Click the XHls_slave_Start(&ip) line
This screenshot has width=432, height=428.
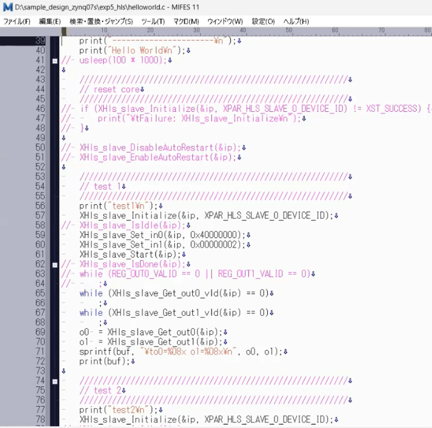tap(130, 254)
